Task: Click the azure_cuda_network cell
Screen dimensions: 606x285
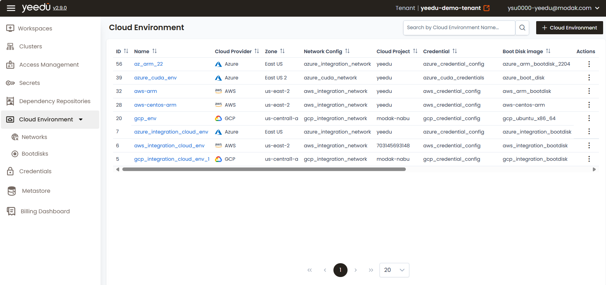Action: (x=330, y=78)
